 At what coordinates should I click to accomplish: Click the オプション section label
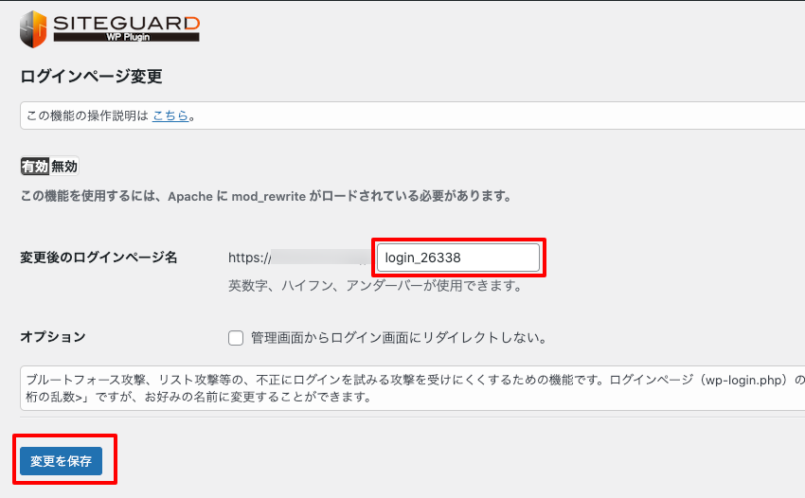coord(52,337)
